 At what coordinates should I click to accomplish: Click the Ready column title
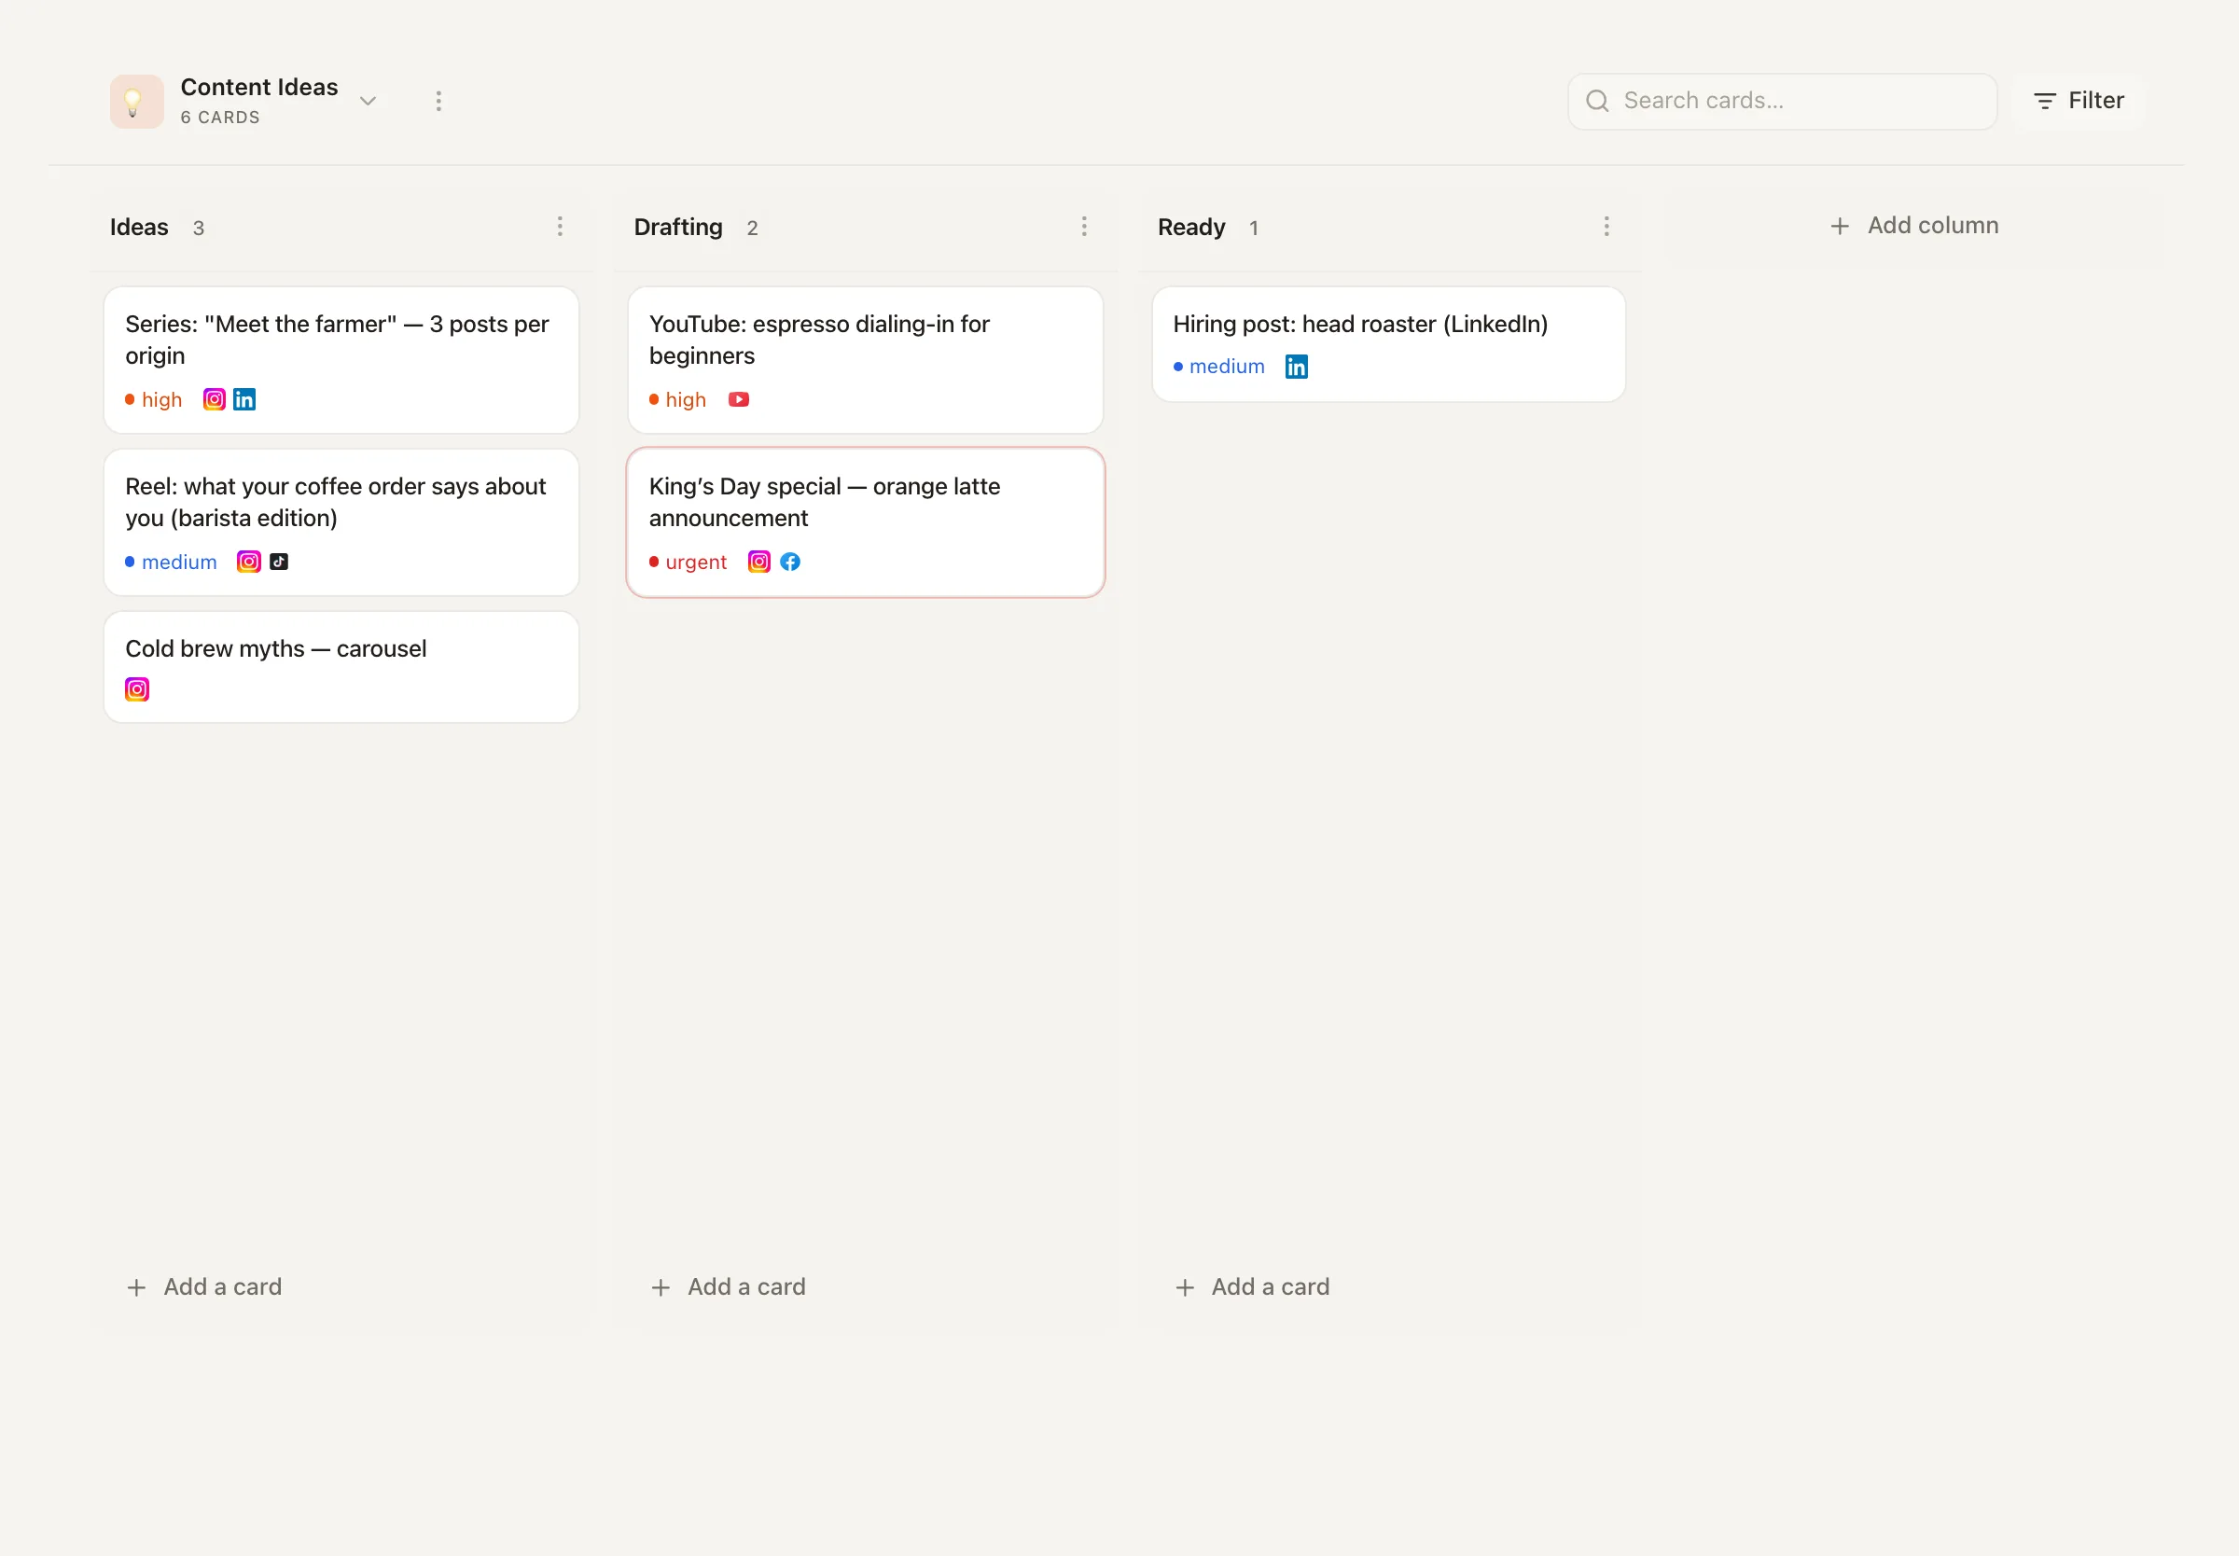coord(1191,228)
